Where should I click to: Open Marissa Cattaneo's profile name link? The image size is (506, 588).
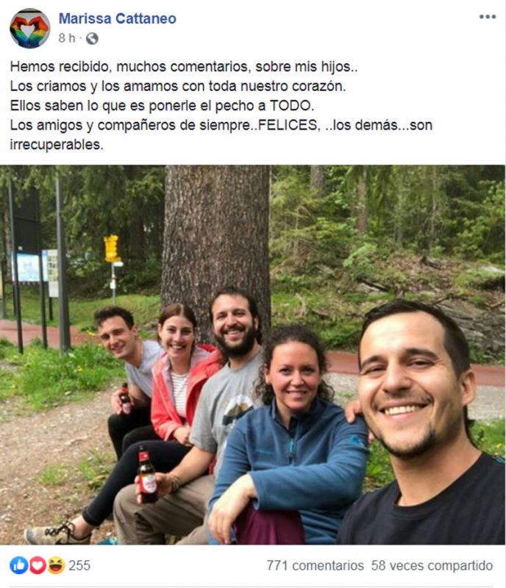[x=118, y=18]
